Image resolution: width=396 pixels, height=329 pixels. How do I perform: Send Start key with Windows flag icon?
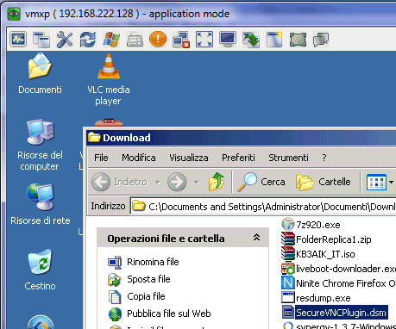point(111,40)
